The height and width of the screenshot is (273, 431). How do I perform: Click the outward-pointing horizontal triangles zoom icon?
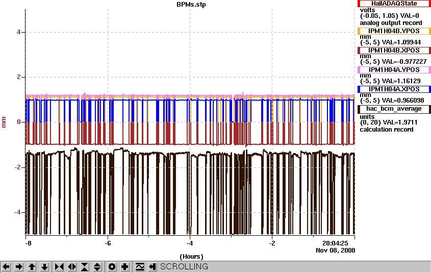(x=72, y=267)
